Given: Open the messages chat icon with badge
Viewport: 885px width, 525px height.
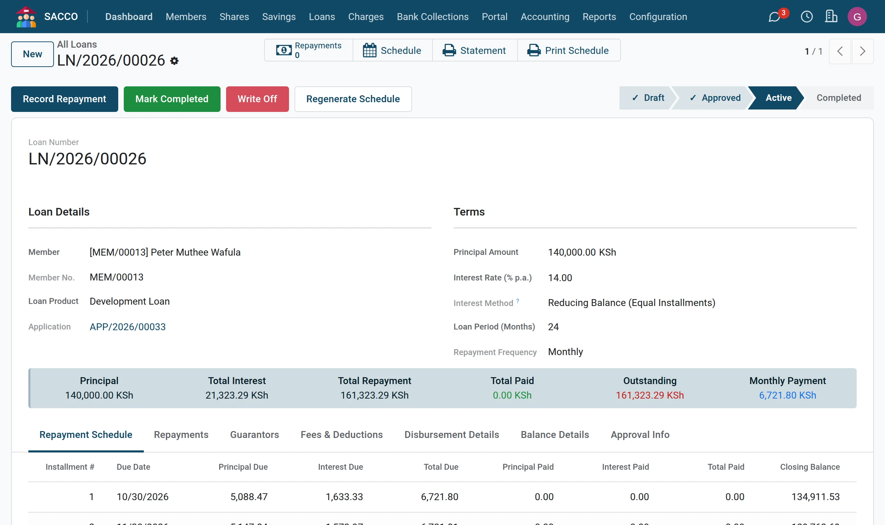Looking at the screenshot, I should [775, 16].
